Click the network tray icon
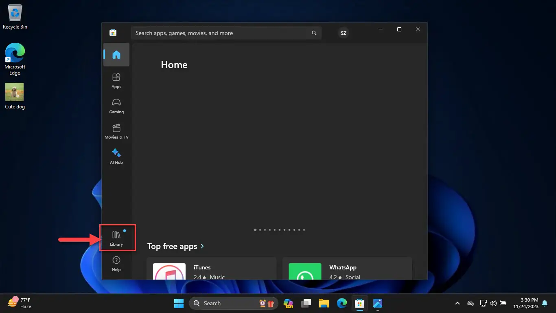 tap(483, 303)
